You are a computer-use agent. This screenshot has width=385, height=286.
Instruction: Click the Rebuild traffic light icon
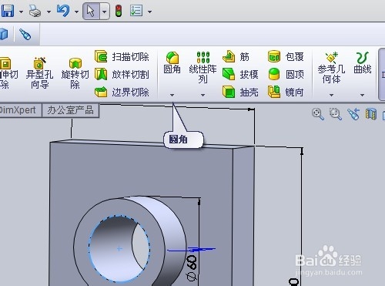(119, 12)
